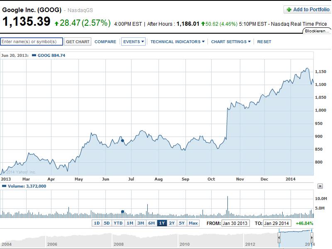332x249 pixels.
Task: Click the 28.47 (2.57%) daily change text
Action: pos(85,23)
